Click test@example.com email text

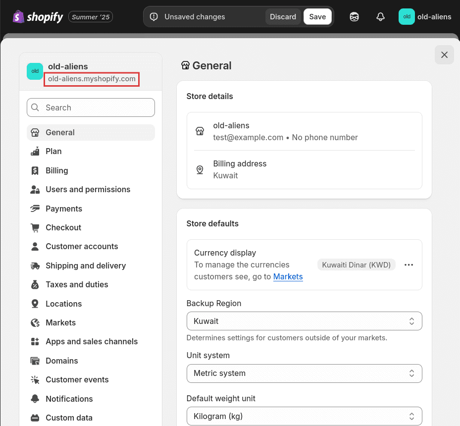248,138
